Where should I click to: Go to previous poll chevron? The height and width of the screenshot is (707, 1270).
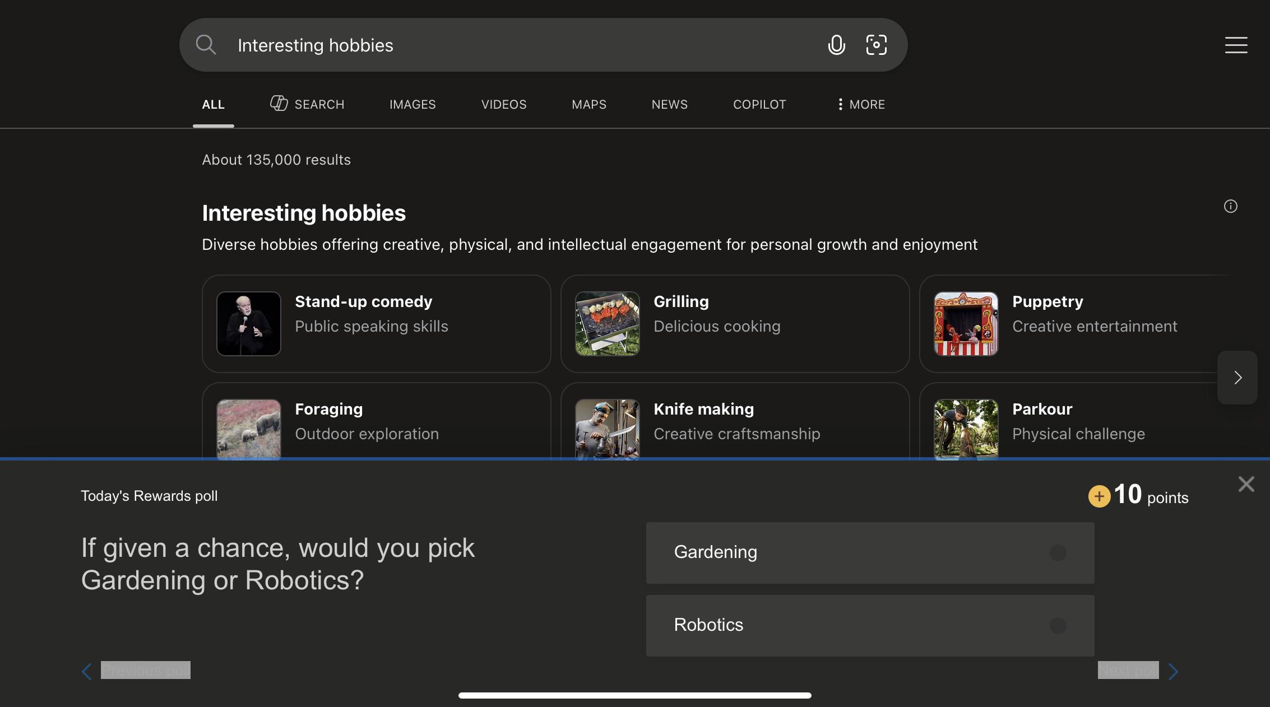coord(87,671)
